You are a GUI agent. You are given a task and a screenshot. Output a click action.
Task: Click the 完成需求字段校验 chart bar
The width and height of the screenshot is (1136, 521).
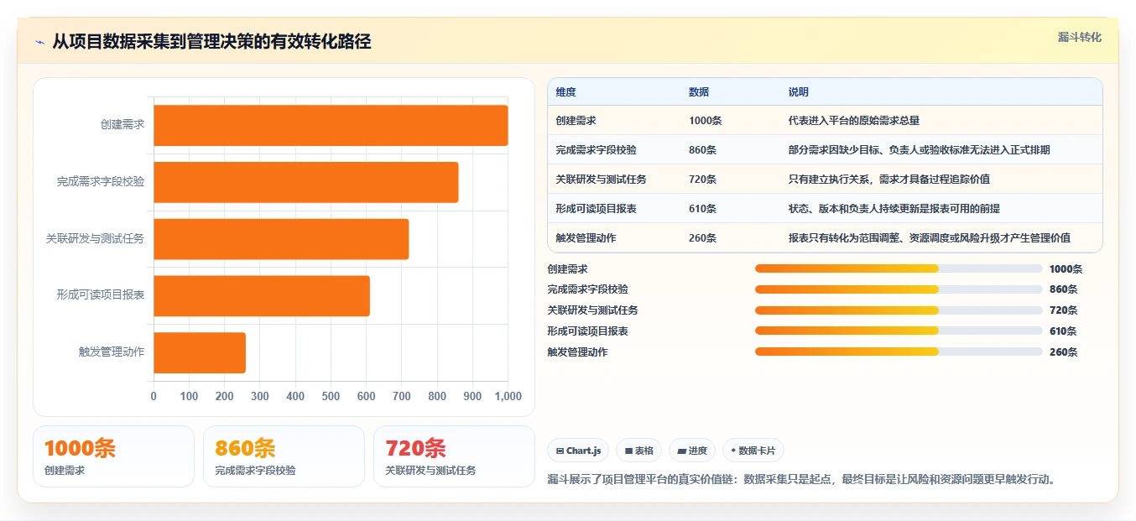pyautogui.click(x=305, y=182)
